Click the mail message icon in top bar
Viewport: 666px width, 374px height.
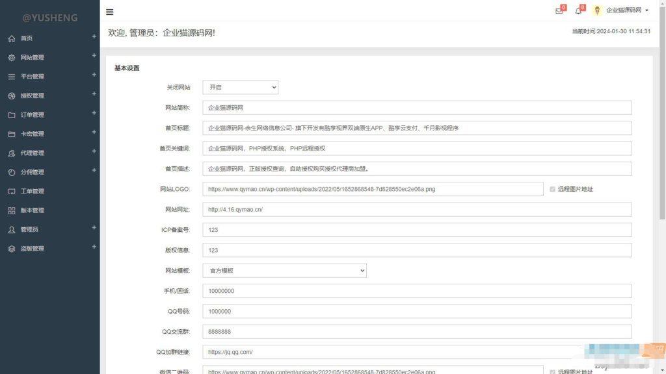558,10
